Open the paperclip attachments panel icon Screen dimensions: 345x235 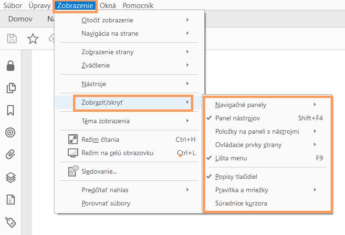pyautogui.click(x=10, y=155)
